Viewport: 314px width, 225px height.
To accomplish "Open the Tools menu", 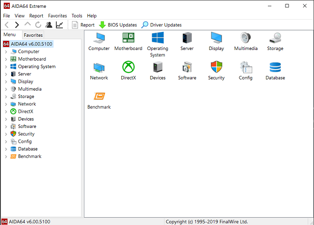I will pyautogui.click(x=77, y=16).
